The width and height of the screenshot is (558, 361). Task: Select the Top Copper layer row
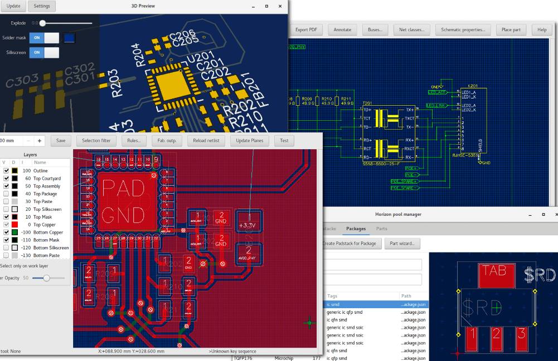pyautogui.click(x=35, y=225)
